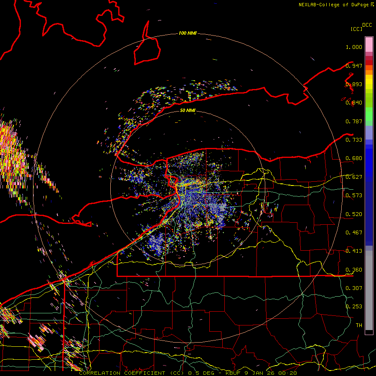Click the 100 NMI range ring label
Screen dimensions: 376x376
188,33
